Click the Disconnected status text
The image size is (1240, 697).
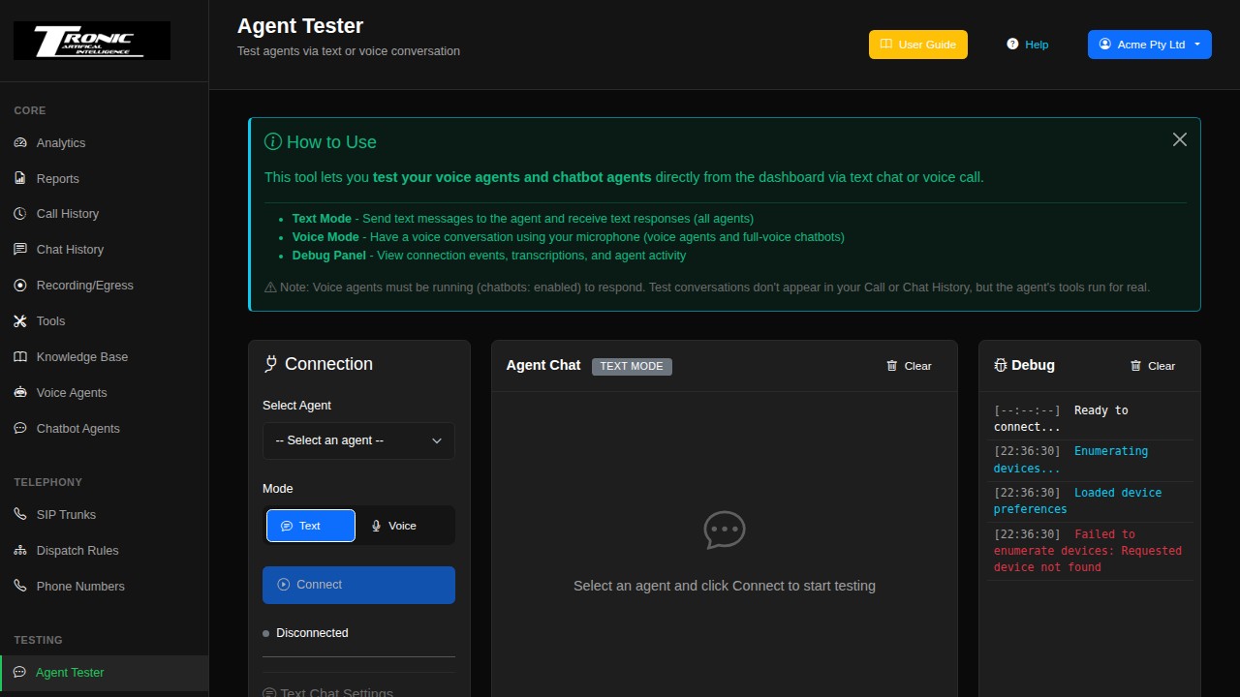coord(312,633)
